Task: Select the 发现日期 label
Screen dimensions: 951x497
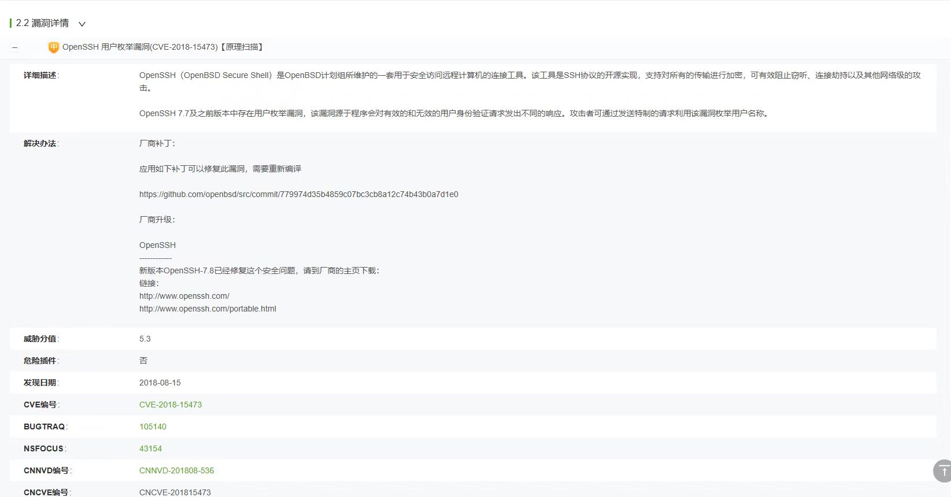Action: pyautogui.click(x=41, y=383)
